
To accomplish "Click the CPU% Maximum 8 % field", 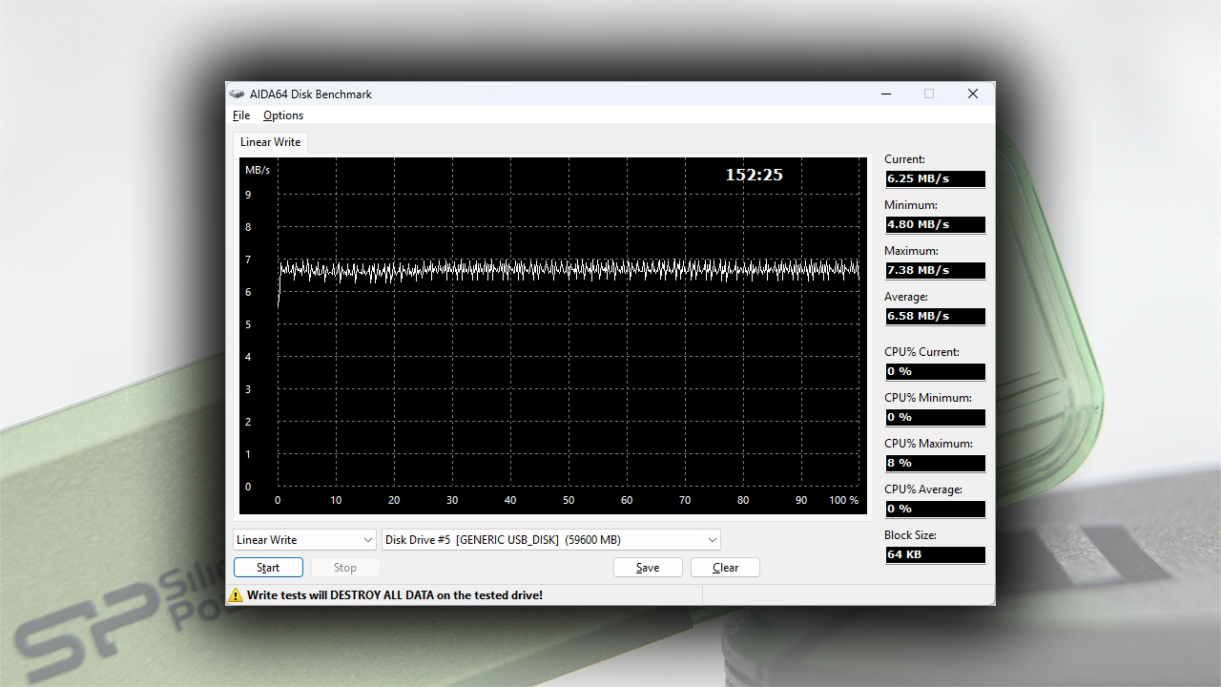I will coord(934,463).
